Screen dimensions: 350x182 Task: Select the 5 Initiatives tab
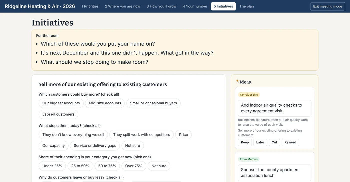pos(223,6)
